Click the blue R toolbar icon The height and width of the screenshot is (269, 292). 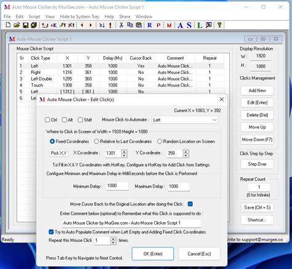click(150, 25)
